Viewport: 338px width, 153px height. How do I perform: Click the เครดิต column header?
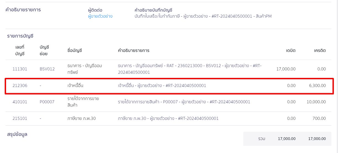tap(320, 51)
